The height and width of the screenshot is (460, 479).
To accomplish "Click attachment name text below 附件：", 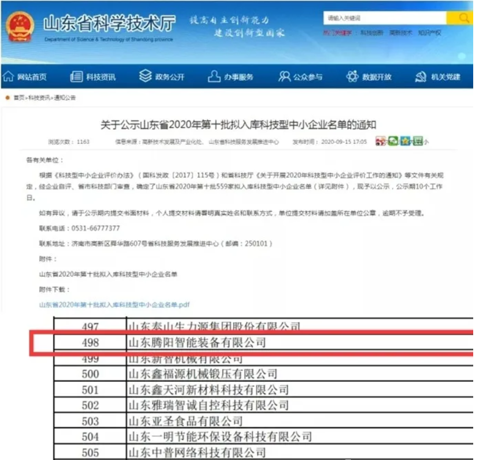I will pos(108,274).
